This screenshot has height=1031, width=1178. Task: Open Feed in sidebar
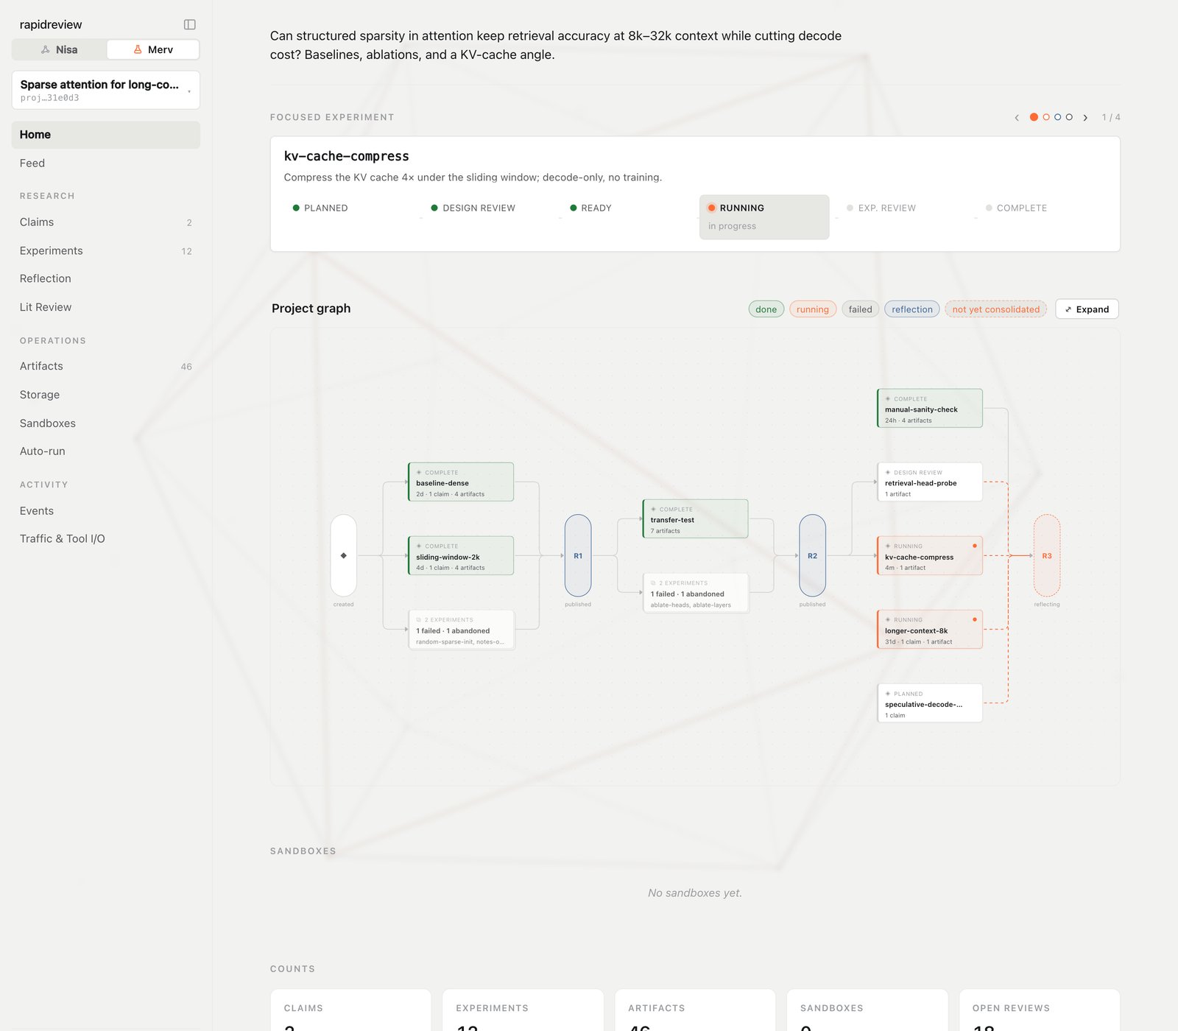tap(106, 163)
